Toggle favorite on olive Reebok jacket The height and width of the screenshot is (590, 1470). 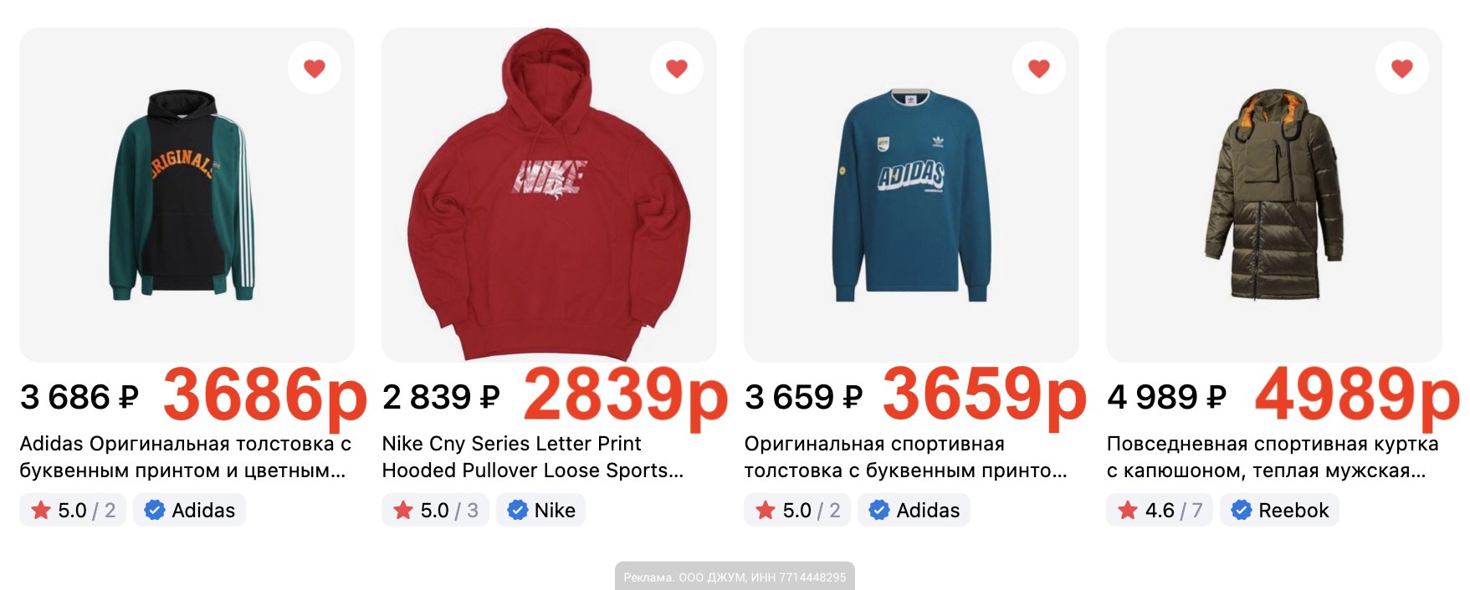coord(1401,68)
